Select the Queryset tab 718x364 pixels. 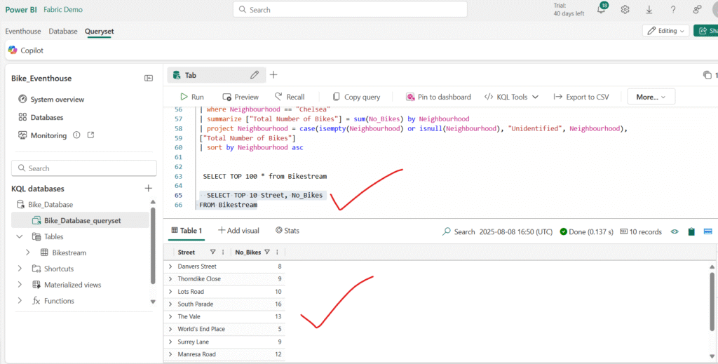click(x=99, y=31)
